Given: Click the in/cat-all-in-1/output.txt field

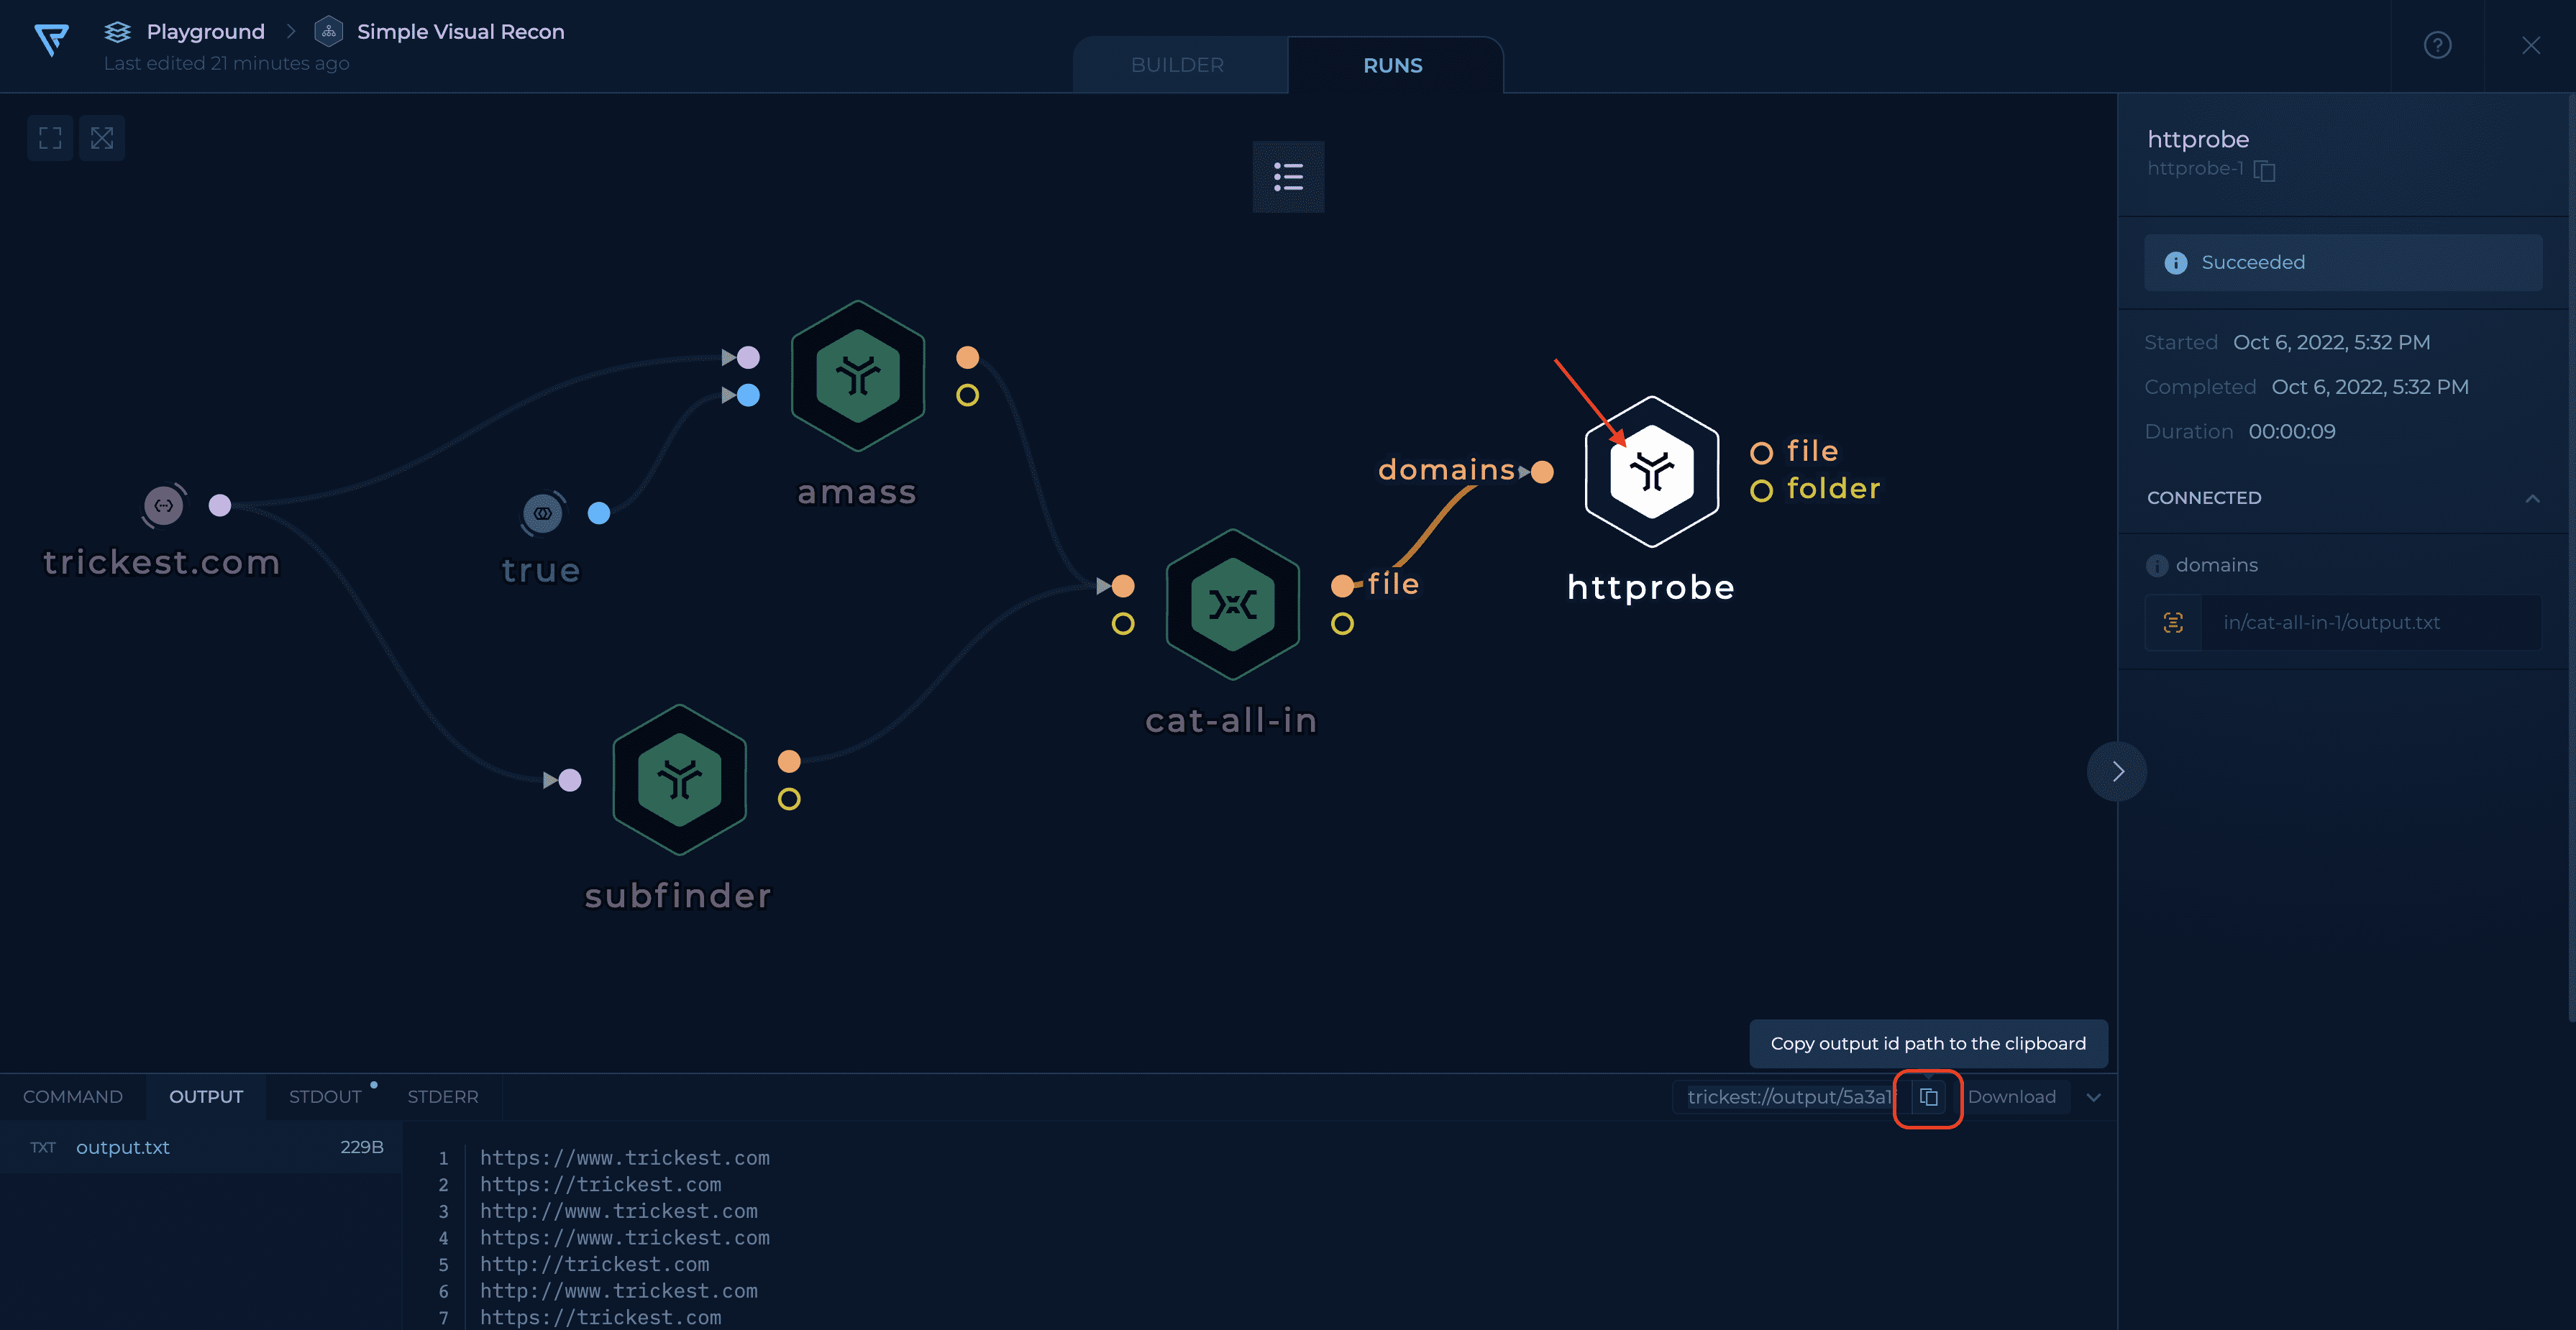Looking at the screenshot, I should pos(2371,623).
